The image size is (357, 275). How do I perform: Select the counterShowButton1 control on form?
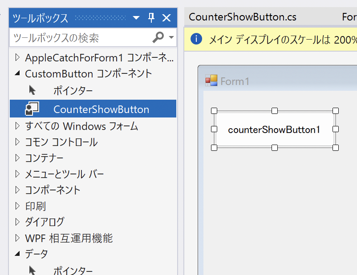274,129
